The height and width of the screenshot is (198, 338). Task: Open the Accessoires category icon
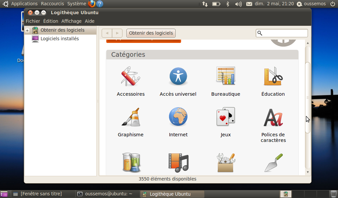coord(130,76)
